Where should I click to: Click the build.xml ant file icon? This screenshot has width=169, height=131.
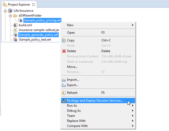click(15, 25)
